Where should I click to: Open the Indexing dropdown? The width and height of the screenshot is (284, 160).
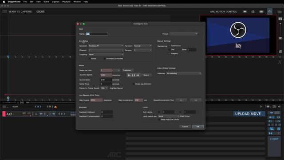click(x=184, y=73)
